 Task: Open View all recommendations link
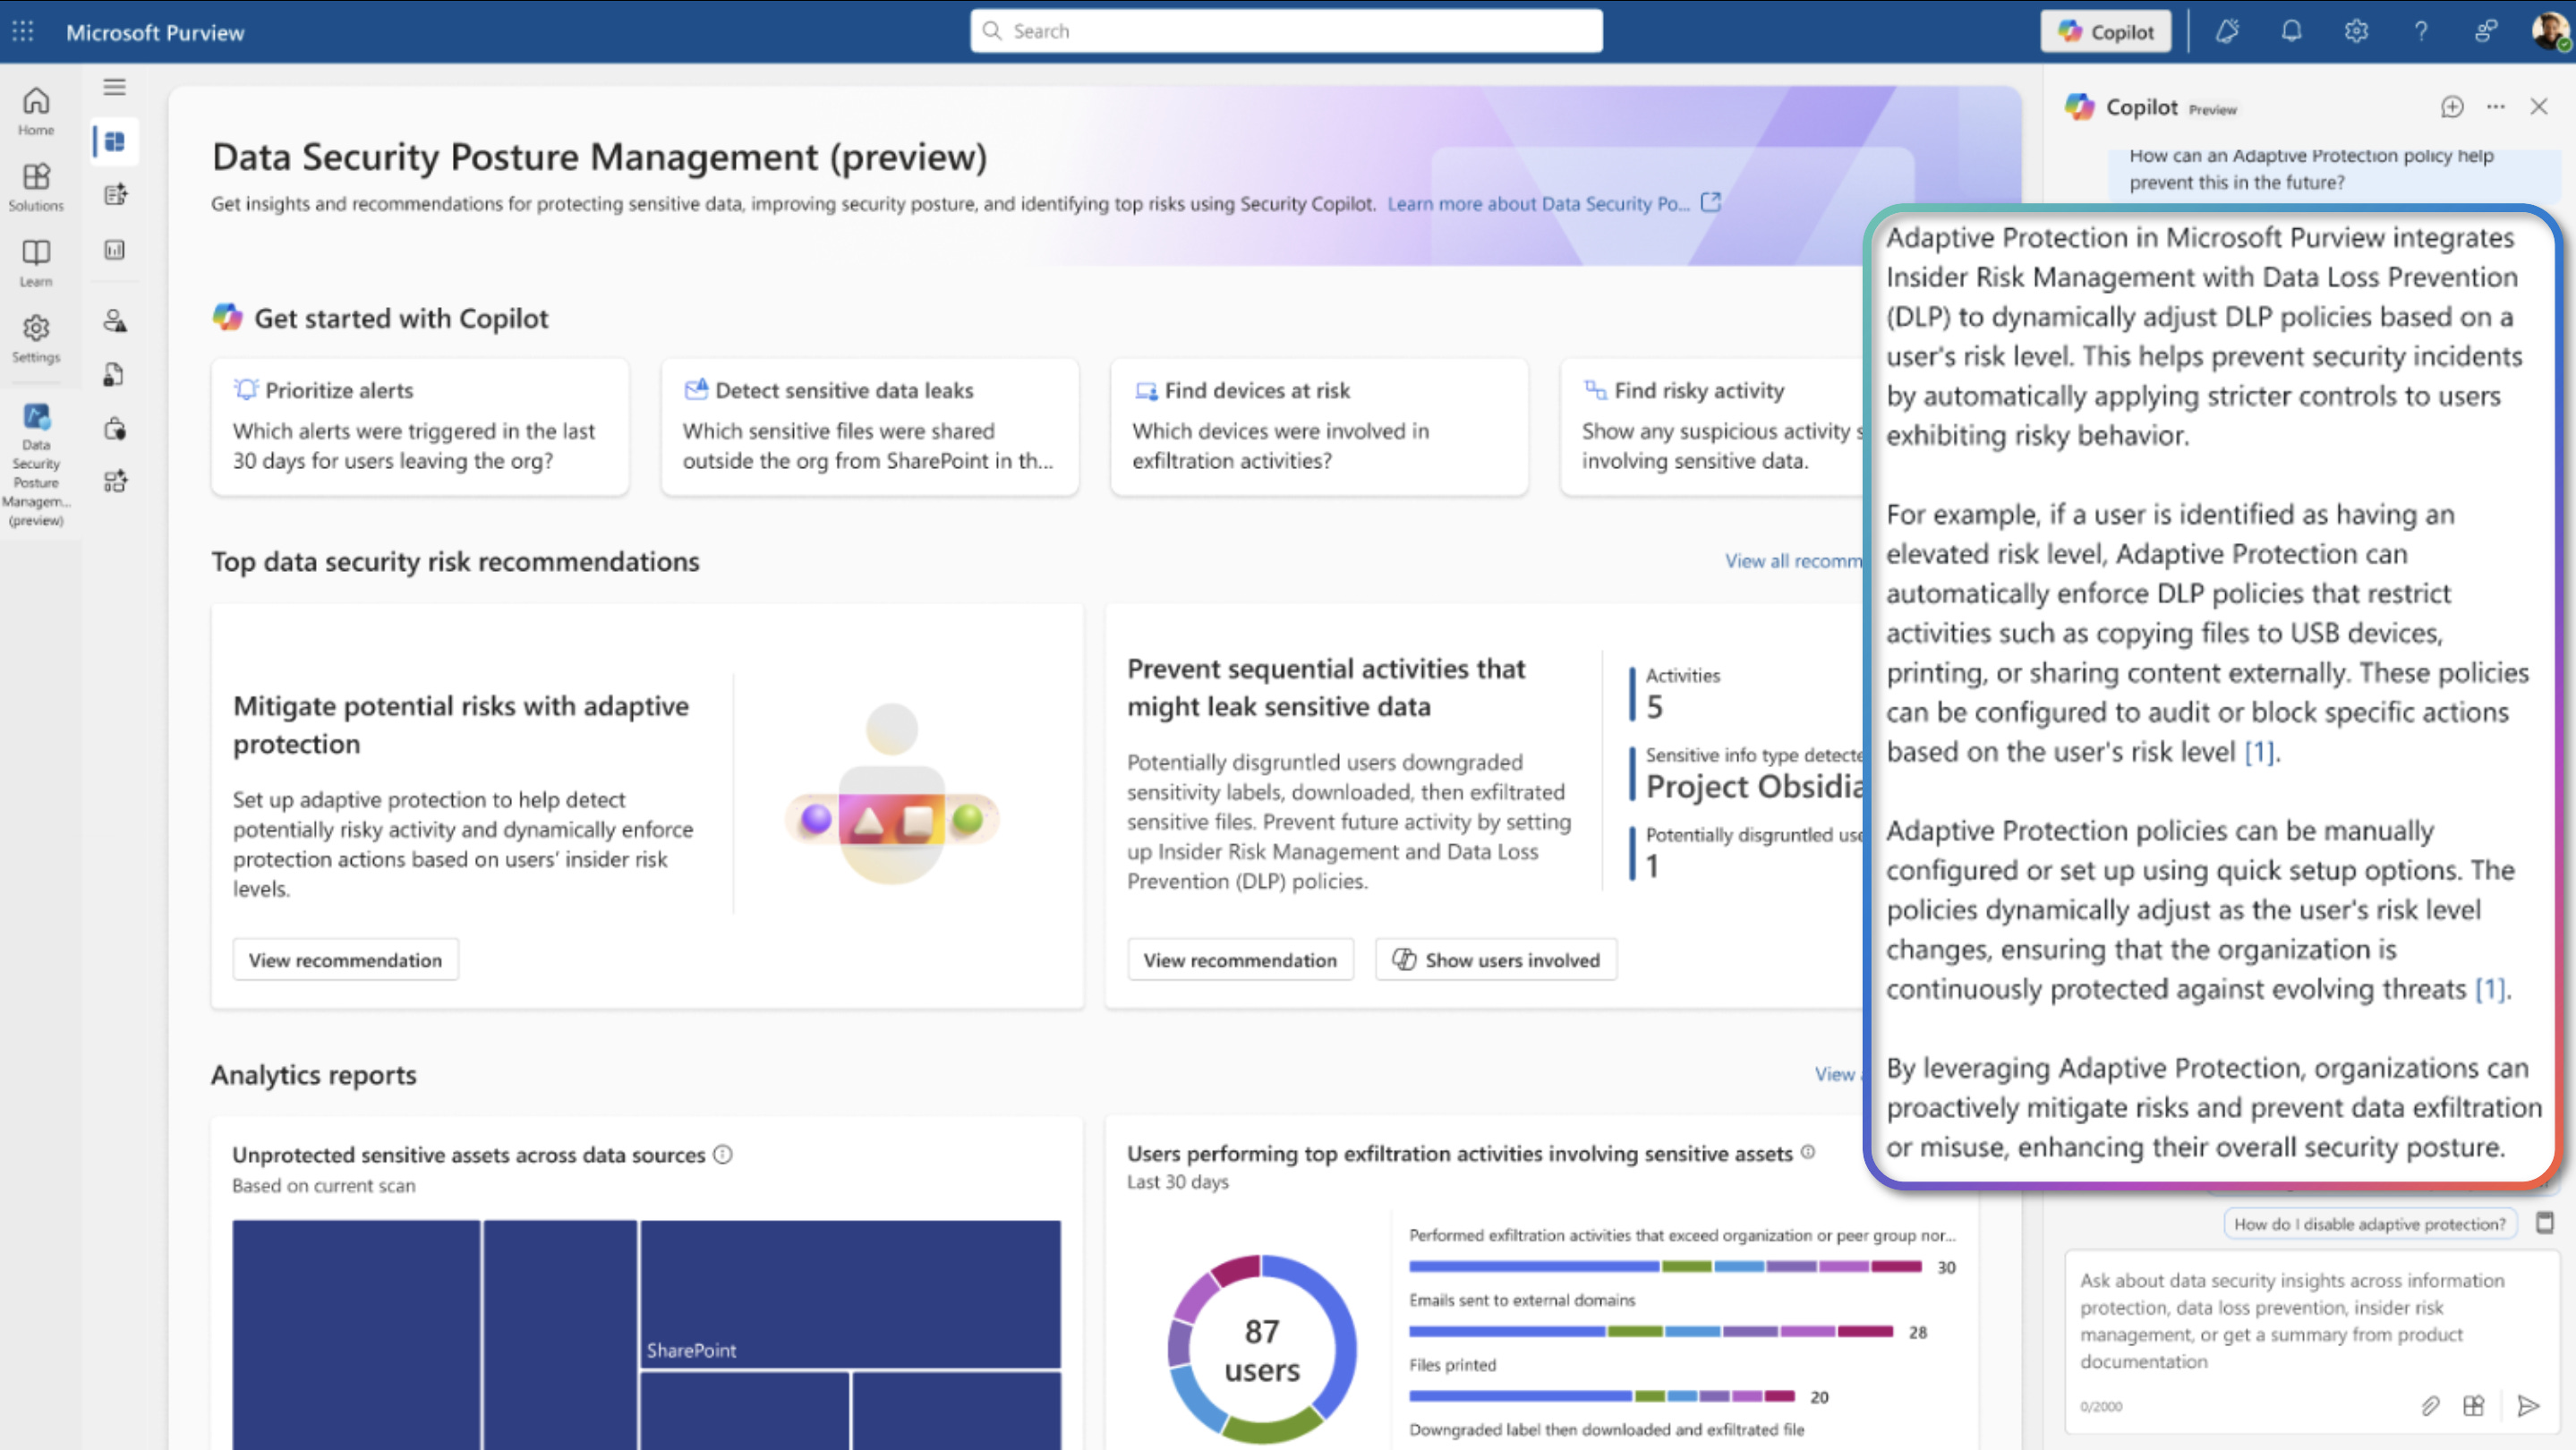(1794, 561)
